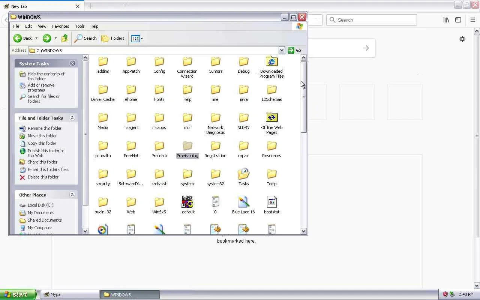This screenshot has height=300, width=480.
Task: Click the WINDOWS taskbar button
Action: click(130, 294)
